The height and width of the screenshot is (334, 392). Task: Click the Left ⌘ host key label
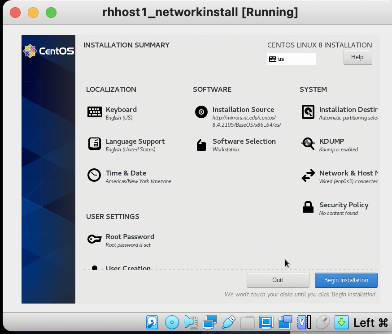pyautogui.click(x=370, y=322)
